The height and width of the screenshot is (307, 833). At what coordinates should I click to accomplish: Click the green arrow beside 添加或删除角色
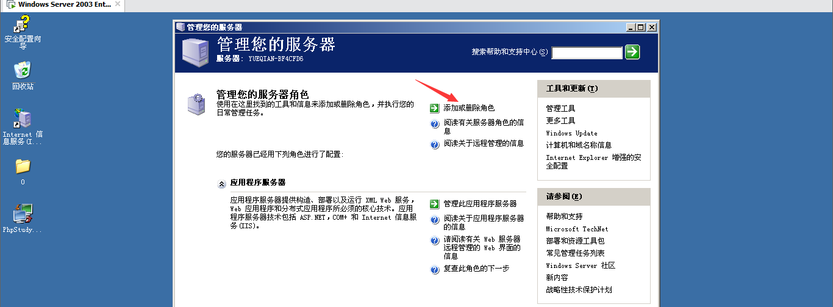click(434, 108)
